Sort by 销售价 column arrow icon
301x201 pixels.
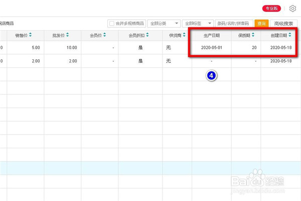click(31, 35)
